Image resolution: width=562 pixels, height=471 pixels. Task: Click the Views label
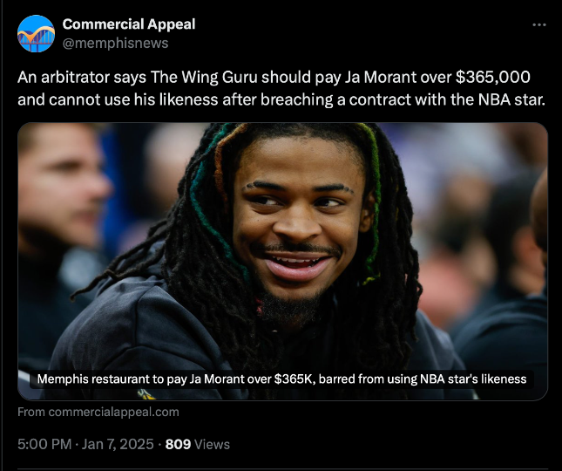point(212,445)
